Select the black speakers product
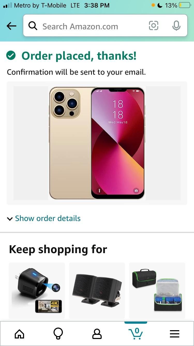 [x=97, y=290]
